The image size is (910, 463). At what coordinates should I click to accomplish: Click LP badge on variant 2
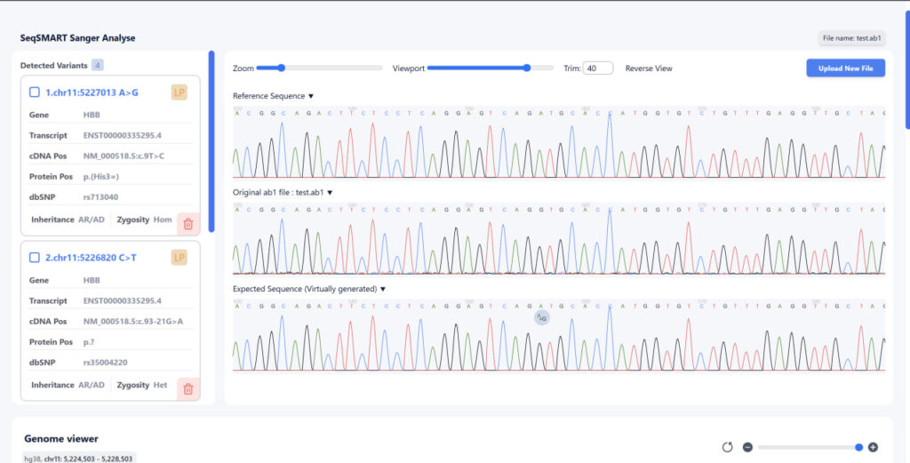tap(180, 257)
